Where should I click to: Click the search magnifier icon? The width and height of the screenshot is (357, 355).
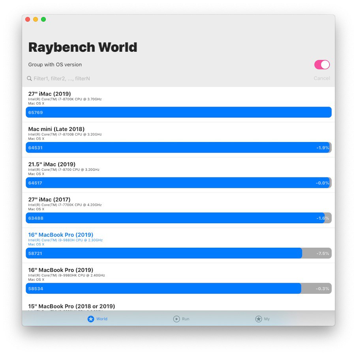point(29,78)
